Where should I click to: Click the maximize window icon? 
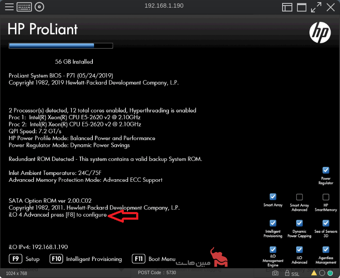[x=302, y=7]
